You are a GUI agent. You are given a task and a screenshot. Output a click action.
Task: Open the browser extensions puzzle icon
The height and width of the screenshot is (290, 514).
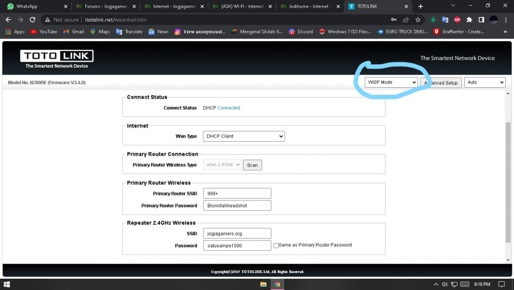(469, 20)
